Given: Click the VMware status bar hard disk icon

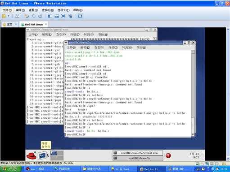Looking at the screenshot, I should coord(198,163).
